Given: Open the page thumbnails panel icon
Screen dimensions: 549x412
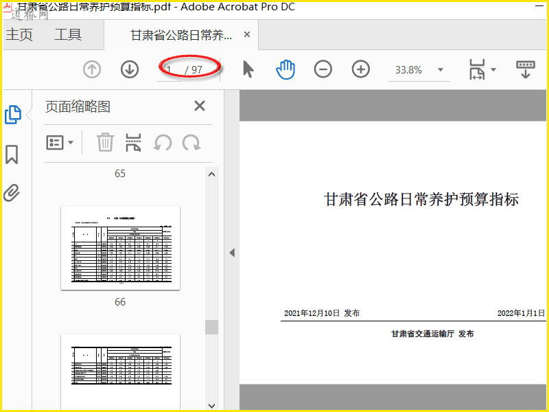Looking at the screenshot, I should (13, 115).
